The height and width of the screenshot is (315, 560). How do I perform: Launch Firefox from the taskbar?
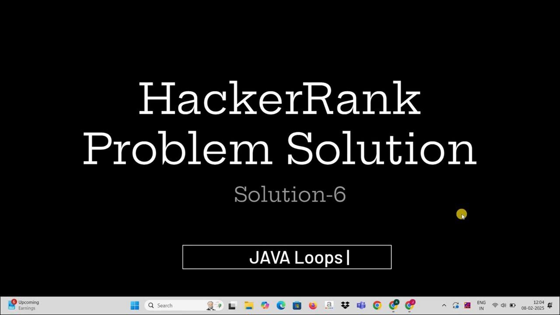click(313, 305)
